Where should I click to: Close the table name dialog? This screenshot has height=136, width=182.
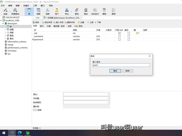click(x=150, y=56)
